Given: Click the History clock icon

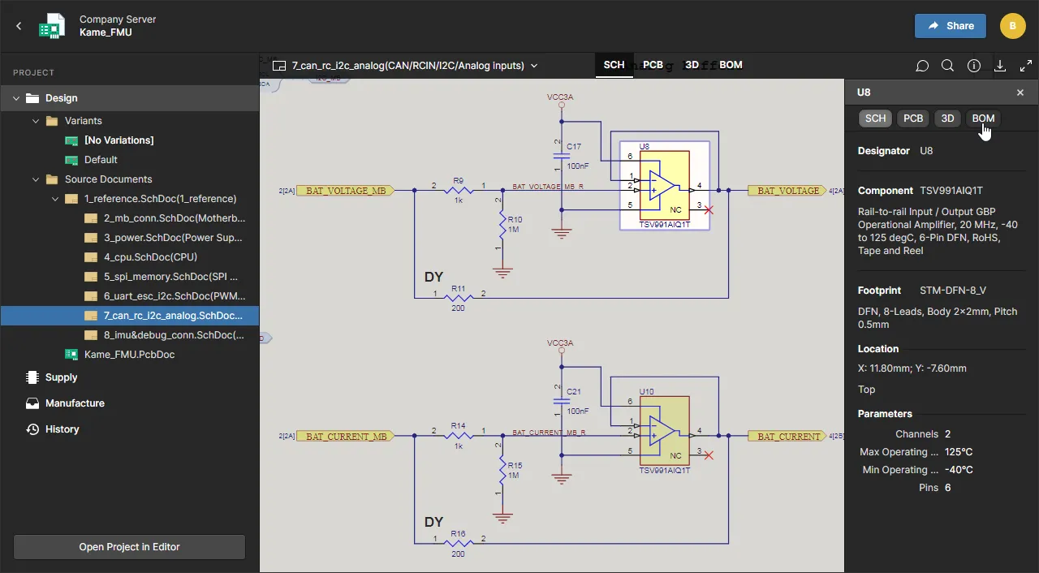Looking at the screenshot, I should tap(32, 429).
